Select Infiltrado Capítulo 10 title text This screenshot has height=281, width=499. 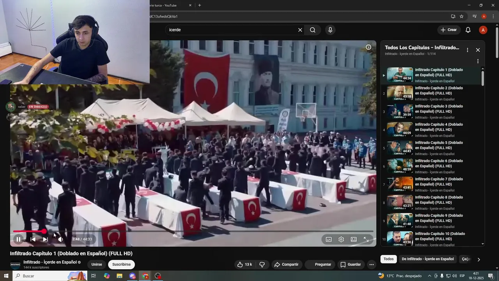point(440,236)
